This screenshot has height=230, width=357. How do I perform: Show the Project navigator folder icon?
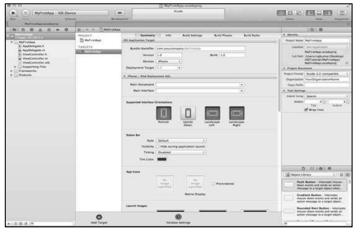pos(14,29)
